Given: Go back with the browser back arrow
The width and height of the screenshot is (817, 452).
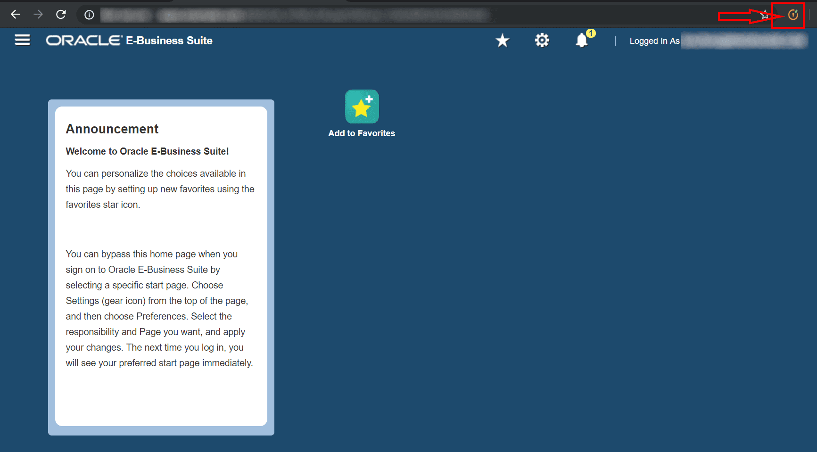Looking at the screenshot, I should 16,15.
